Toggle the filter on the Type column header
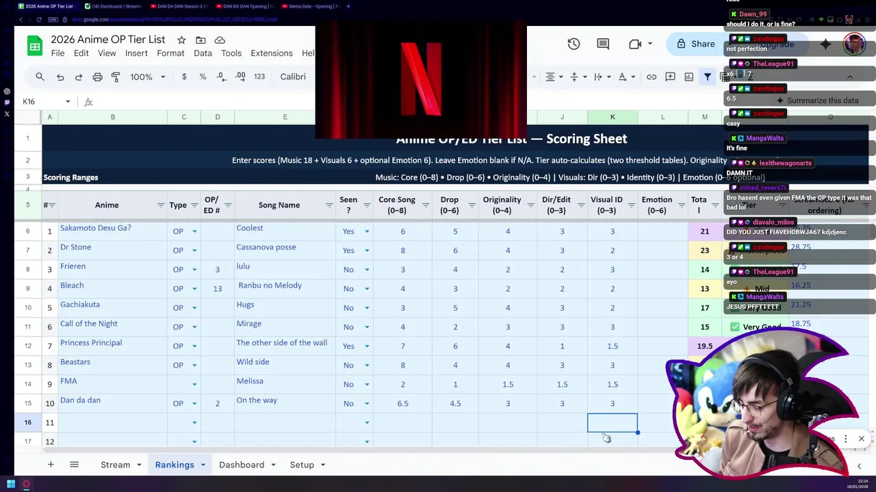Screen dimensions: 876x492 click(194, 205)
